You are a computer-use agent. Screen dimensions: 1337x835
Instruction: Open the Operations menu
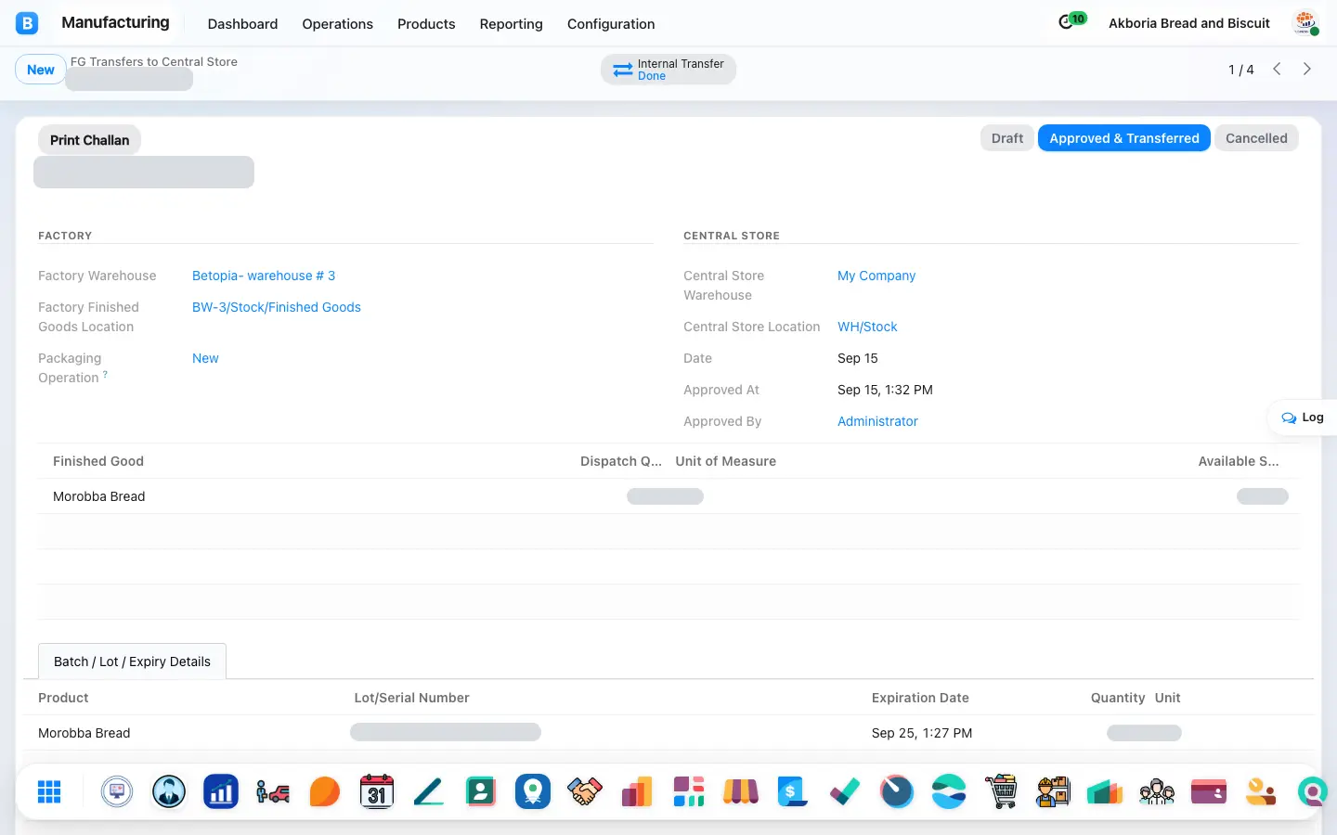[337, 24]
